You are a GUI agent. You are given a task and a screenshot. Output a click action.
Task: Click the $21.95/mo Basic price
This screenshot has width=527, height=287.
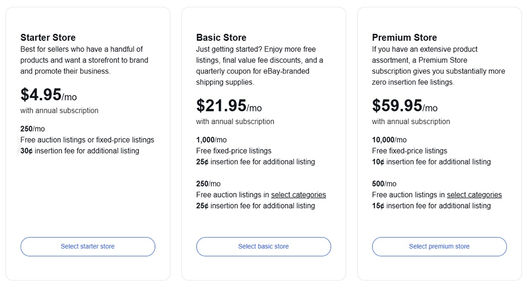(x=229, y=106)
